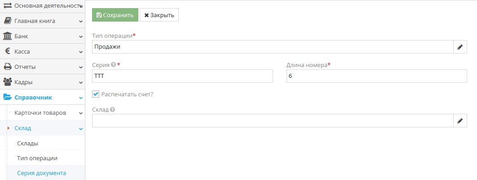Screen dimensions: 477x180
Task: Open the Склады menu item
Action: tap(27, 143)
